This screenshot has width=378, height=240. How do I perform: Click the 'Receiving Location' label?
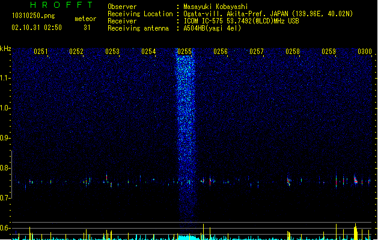pos(140,14)
